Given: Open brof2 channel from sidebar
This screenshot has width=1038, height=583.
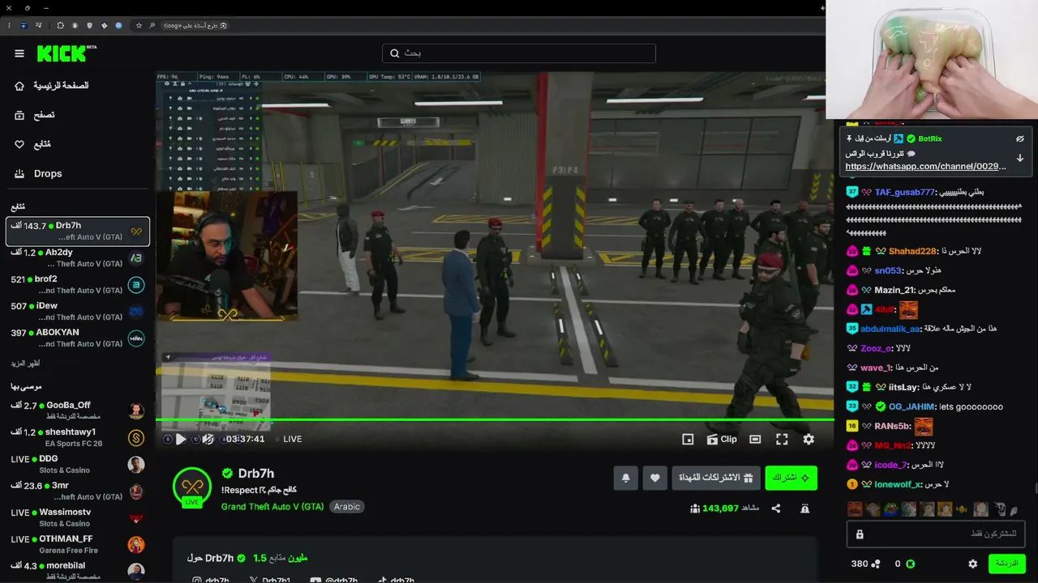Looking at the screenshot, I should click(x=78, y=284).
